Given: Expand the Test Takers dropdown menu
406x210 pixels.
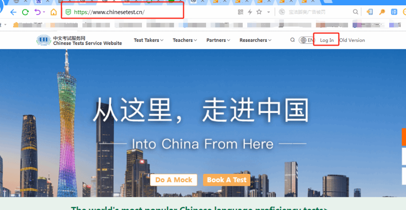Looking at the screenshot, I should click(x=149, y=40).
